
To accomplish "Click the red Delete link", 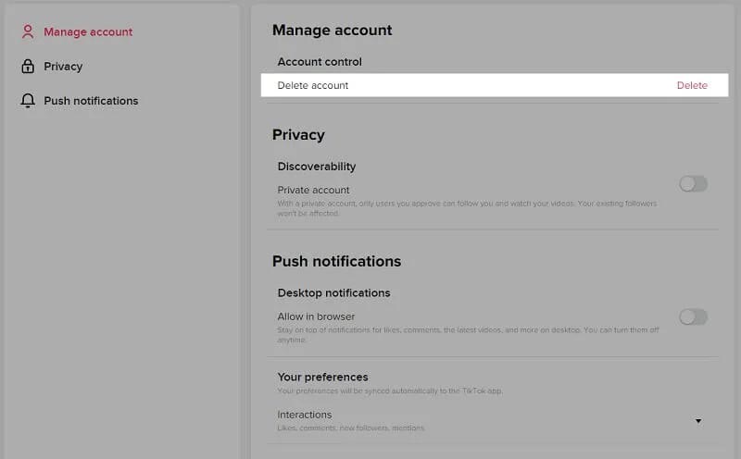I will 692,85.
